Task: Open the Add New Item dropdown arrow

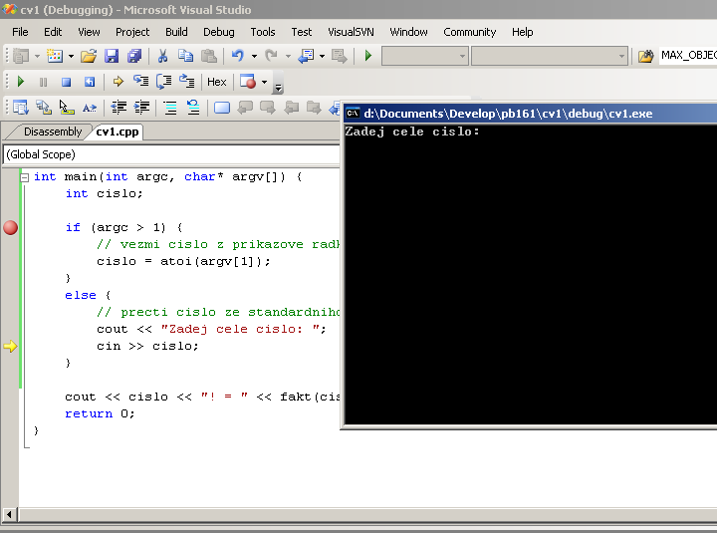Action: 71,56
